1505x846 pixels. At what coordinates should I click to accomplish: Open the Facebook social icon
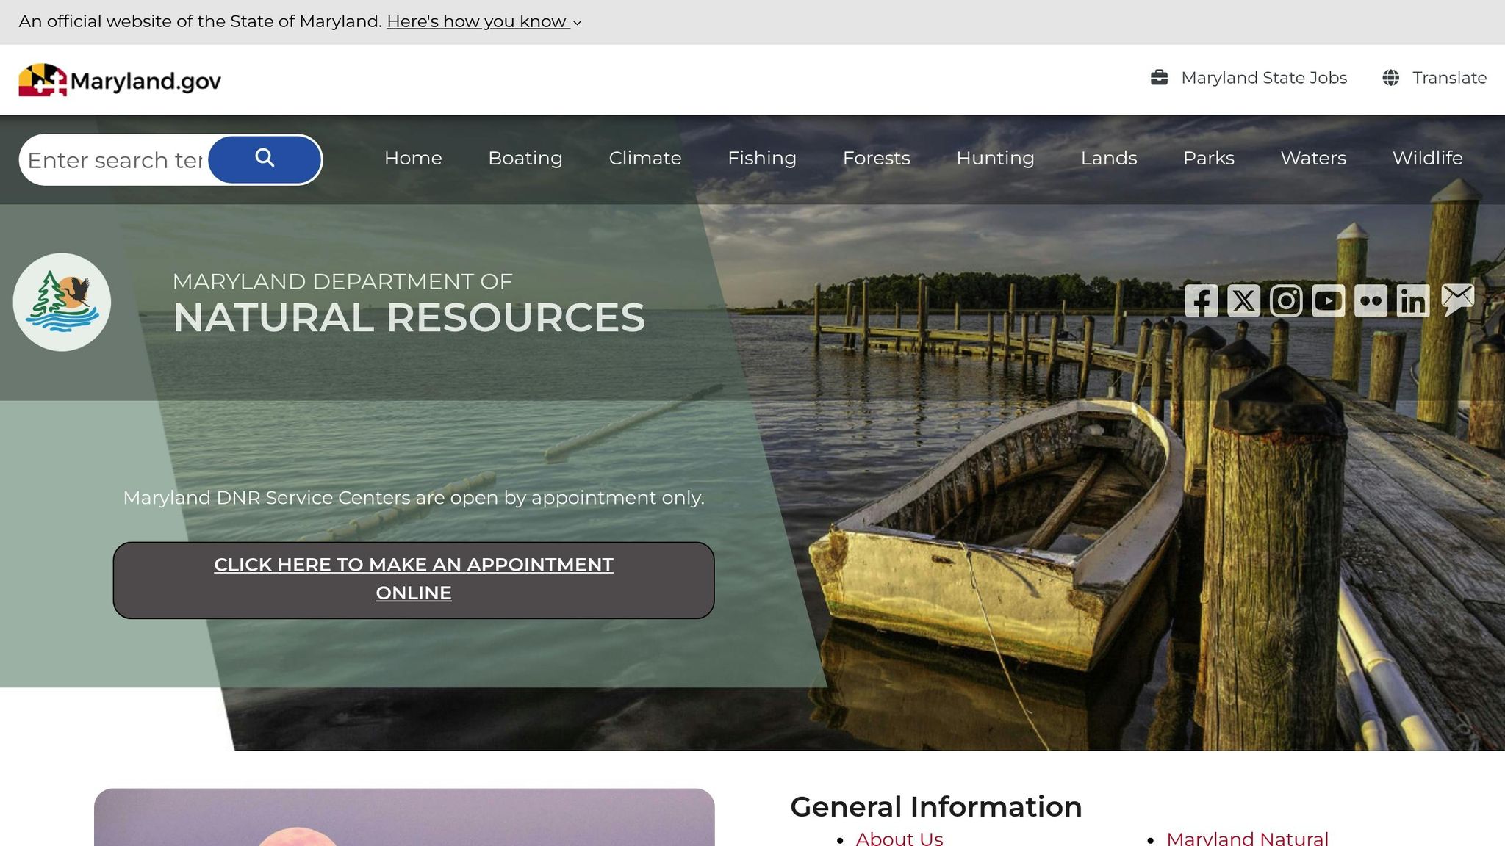click(x=1202, y=301)
